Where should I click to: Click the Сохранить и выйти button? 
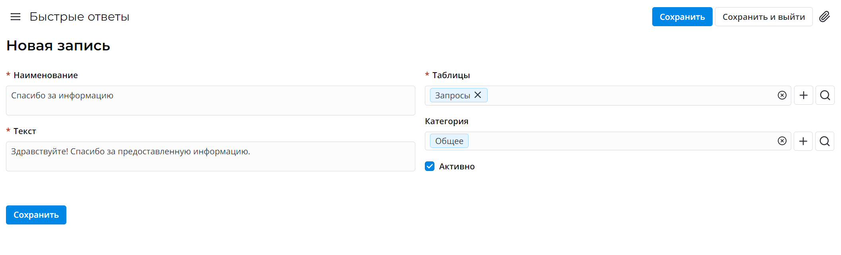(x=763, y=17)
